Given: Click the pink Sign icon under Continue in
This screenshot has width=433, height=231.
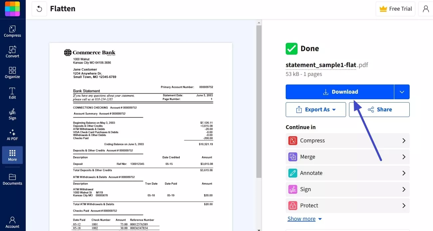Looking at the screenshot, I should pyautogui.click(x=292, y=189).
